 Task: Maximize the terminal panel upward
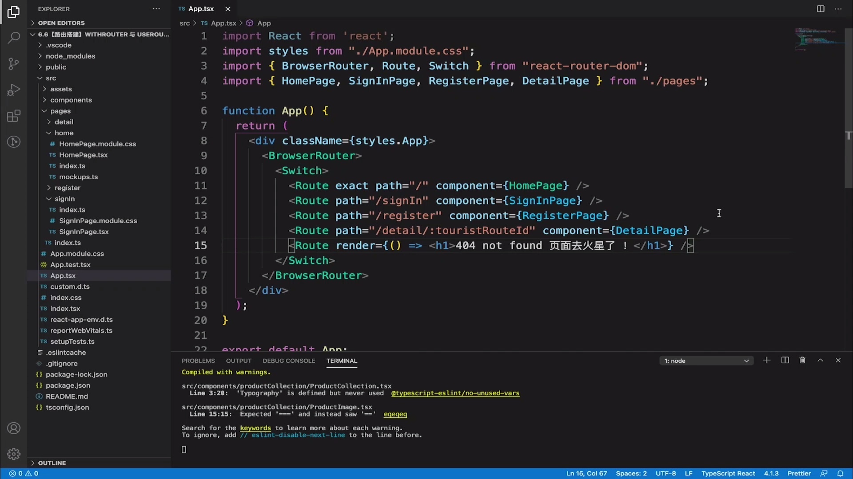[821, 360]
